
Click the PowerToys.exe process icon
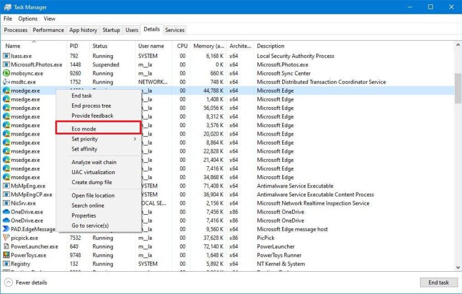[6, 255]
